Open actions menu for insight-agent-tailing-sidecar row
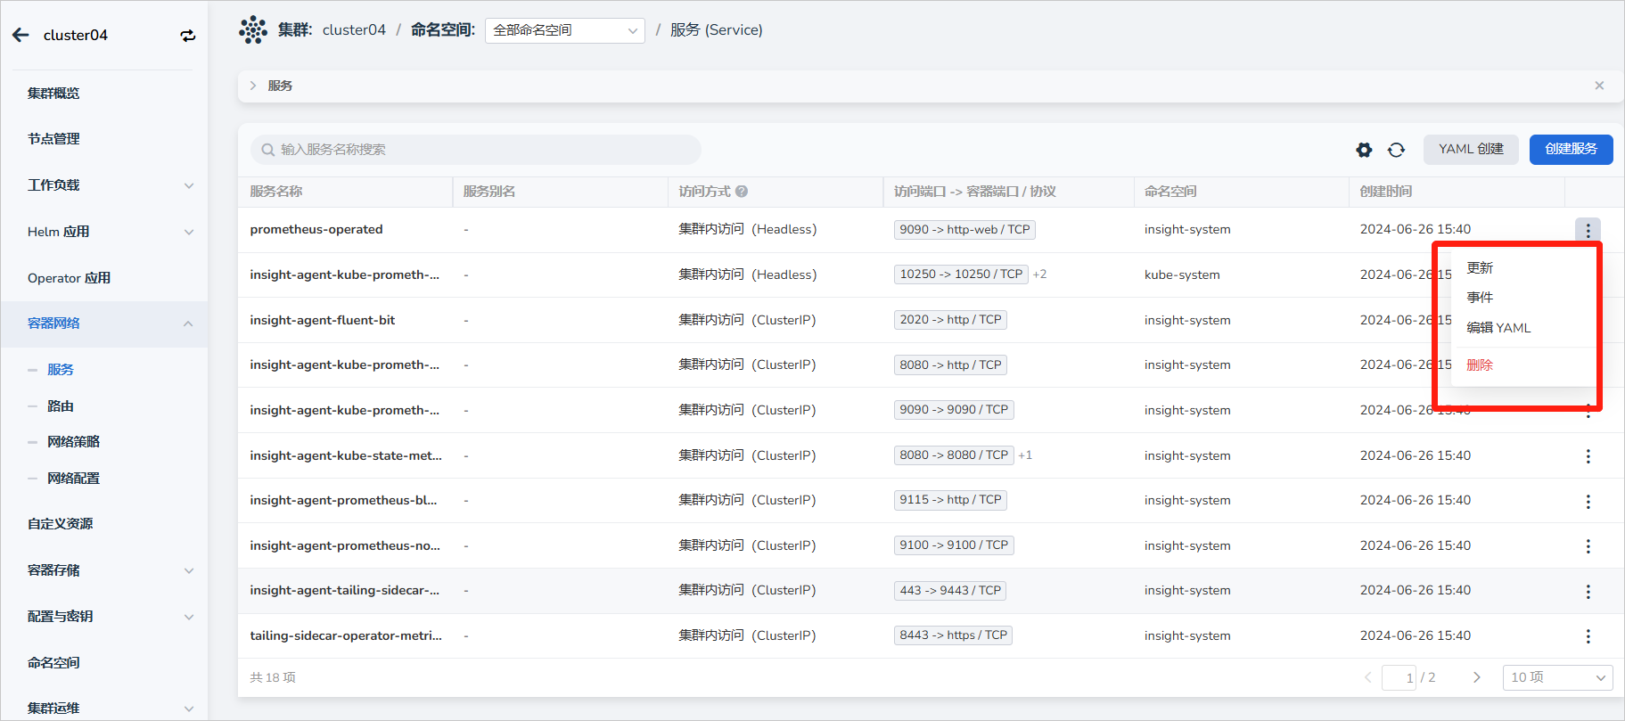1625x721 pixels. (1588, 592)
